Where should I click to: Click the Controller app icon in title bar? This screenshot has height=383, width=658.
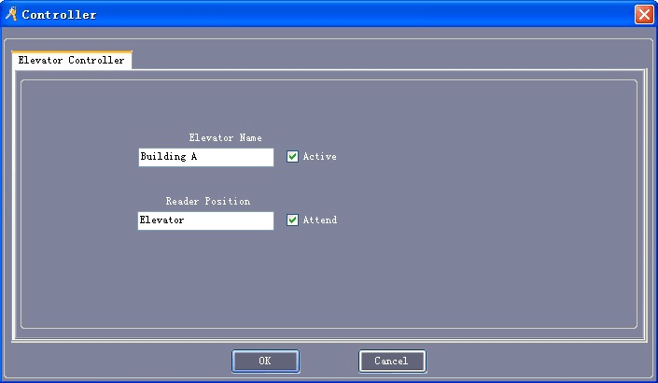click(x=11, y=14)
